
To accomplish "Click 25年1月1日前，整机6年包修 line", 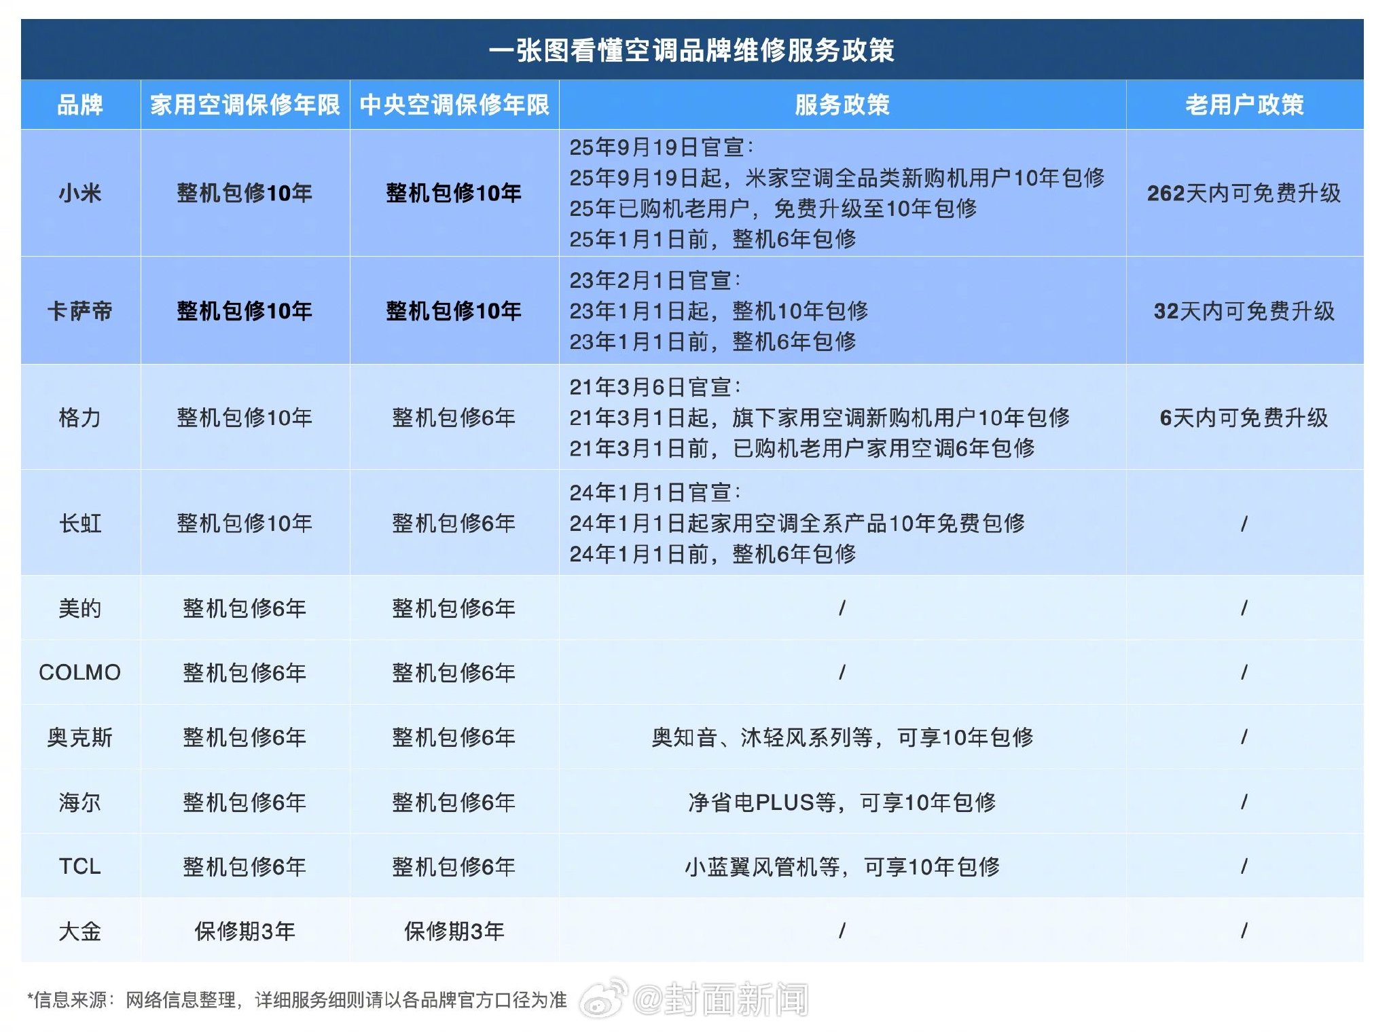I will [x=712, y=238].
